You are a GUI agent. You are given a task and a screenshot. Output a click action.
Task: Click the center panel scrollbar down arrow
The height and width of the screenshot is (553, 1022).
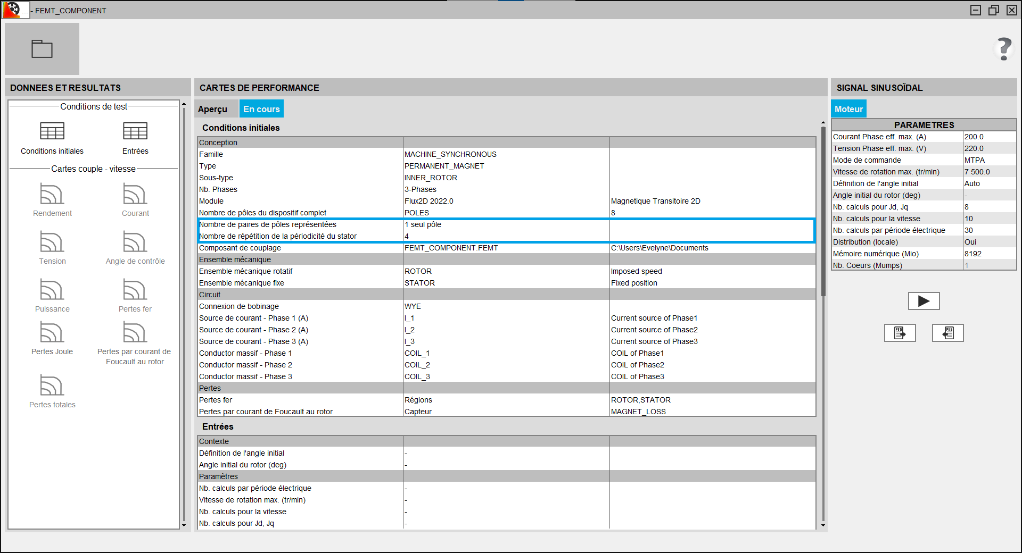(x=823, y=525)
